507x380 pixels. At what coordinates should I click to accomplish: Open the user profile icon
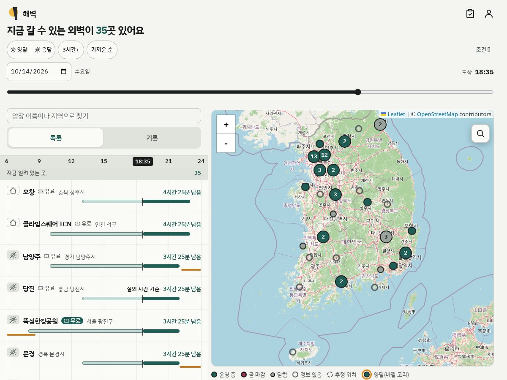coord(489,14)
